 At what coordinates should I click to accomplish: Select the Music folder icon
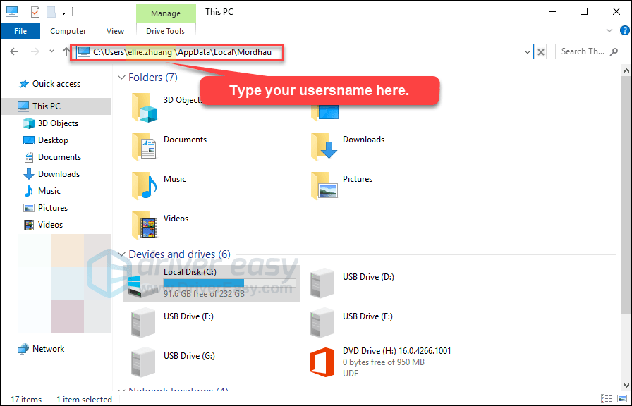point(144,187)
